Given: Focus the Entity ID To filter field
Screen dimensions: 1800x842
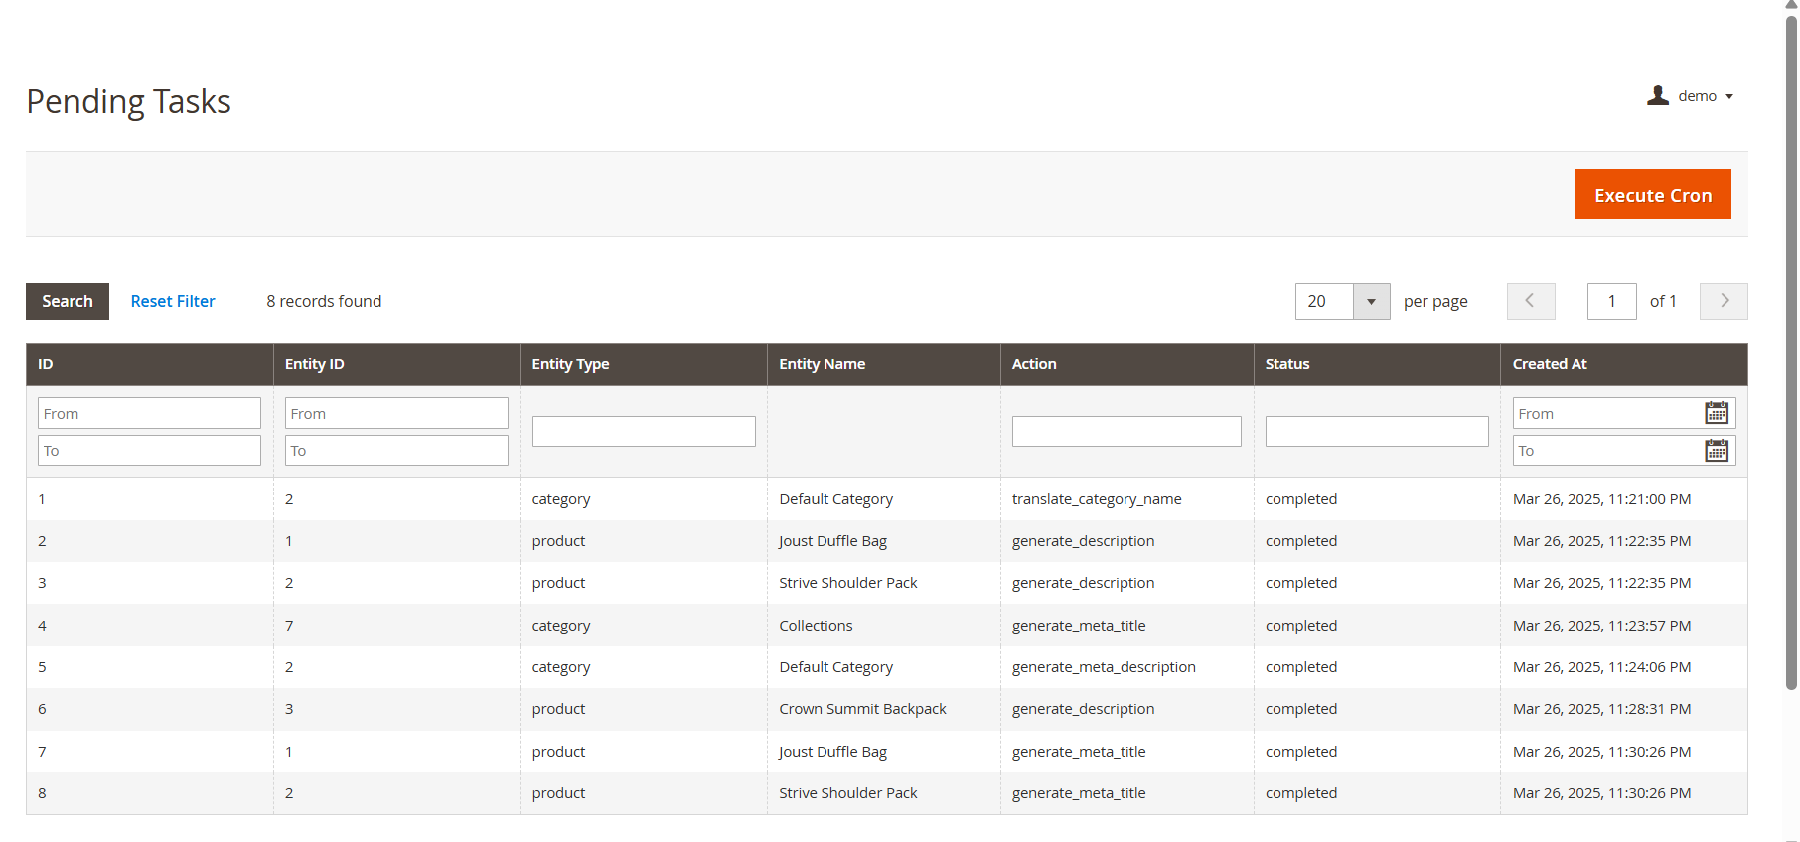Looking at the screenshot, I should pos(396,451).
